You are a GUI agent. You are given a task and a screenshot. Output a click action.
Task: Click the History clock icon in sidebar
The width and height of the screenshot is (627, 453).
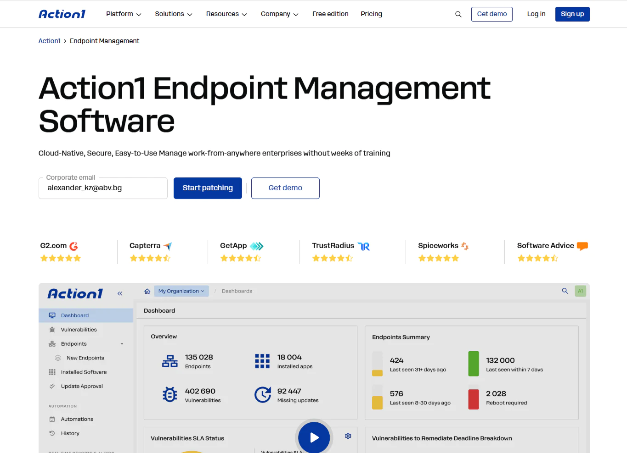pyautogui.click(x=52, y=433)
